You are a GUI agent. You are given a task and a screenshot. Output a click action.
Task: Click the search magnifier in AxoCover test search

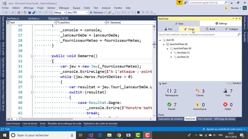point(239,34)
